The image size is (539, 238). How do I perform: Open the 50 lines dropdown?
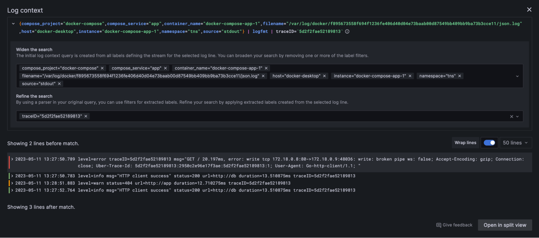[515, 143]
